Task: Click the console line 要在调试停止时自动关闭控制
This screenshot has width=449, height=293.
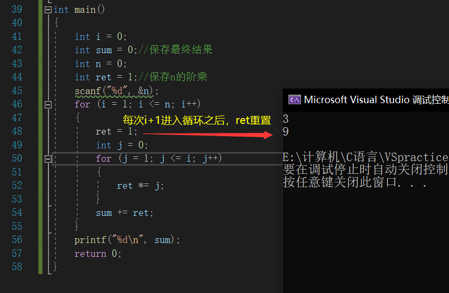Action: [365, 170]
